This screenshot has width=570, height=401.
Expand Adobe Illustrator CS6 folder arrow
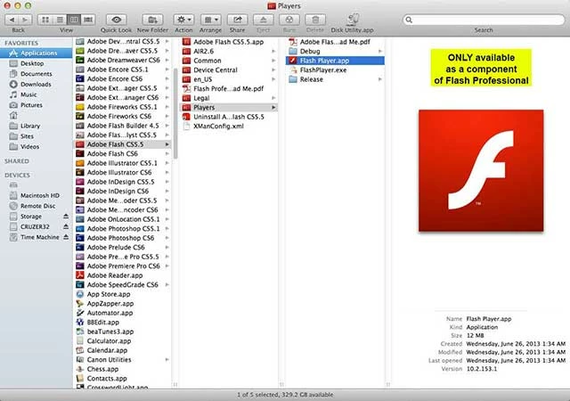coord(167,173)
